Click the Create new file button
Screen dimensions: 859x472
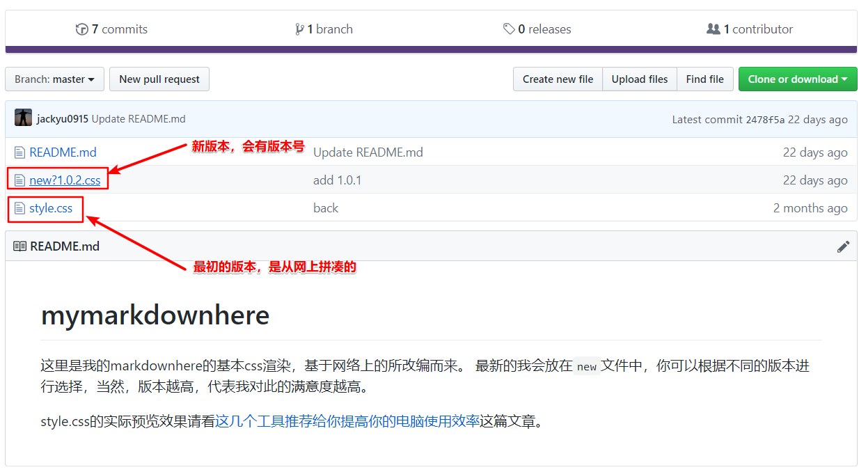[x=558, y=79]
